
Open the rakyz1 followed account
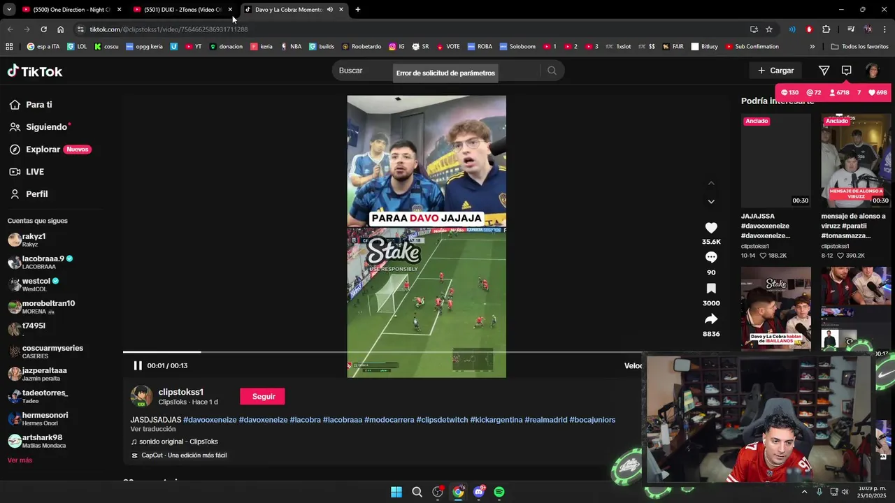(x=34, y=240)
